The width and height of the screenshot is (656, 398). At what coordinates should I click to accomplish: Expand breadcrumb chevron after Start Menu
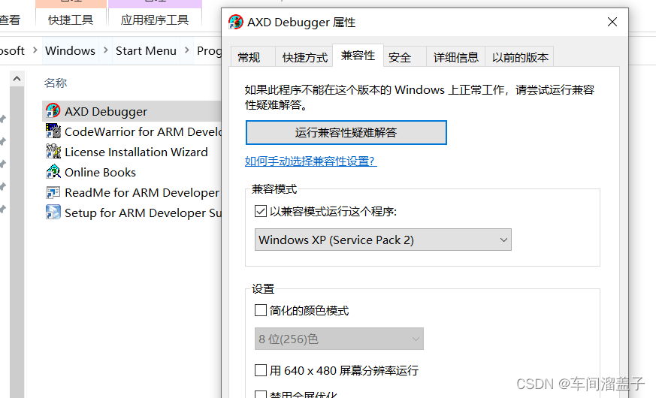click(186, 50)
